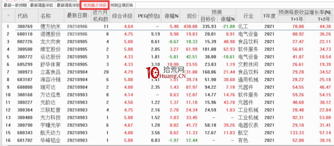Click the 电器仪表 industry cell
The height and width of the screenshot is (146, 334).
tap(248, 125)
